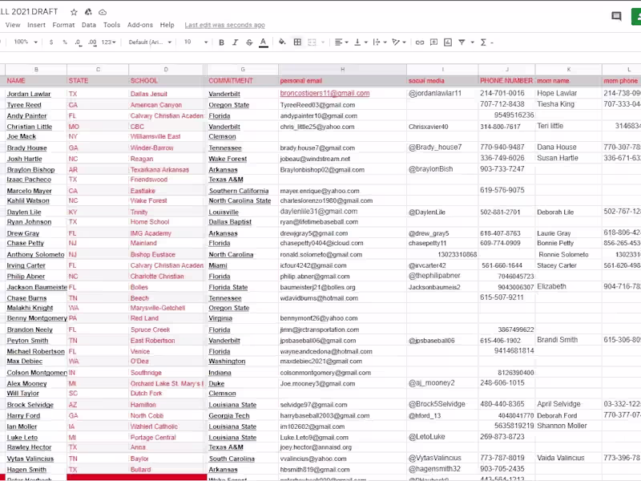Open the text color picker

click(x=264, y=42)
